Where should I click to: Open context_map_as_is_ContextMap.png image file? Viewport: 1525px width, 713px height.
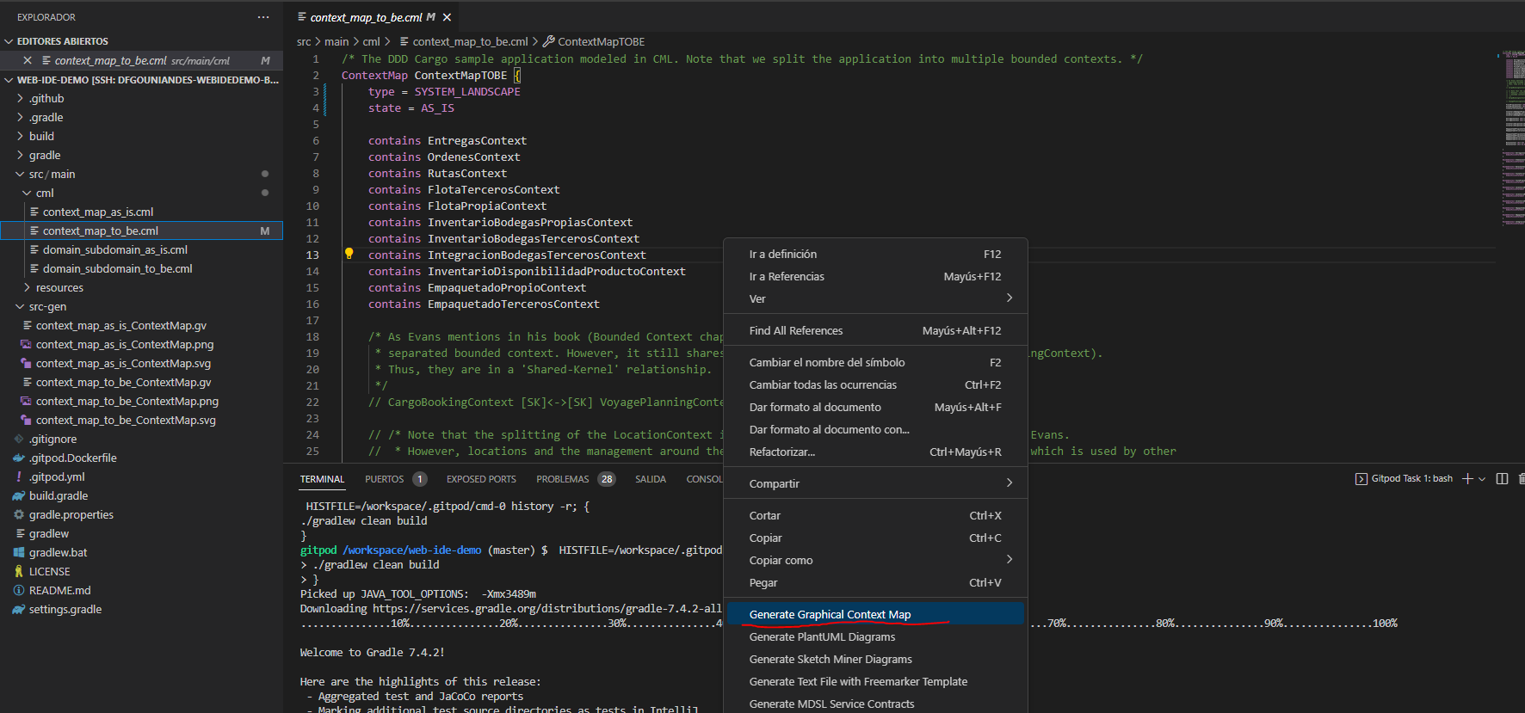click(125, 344)
